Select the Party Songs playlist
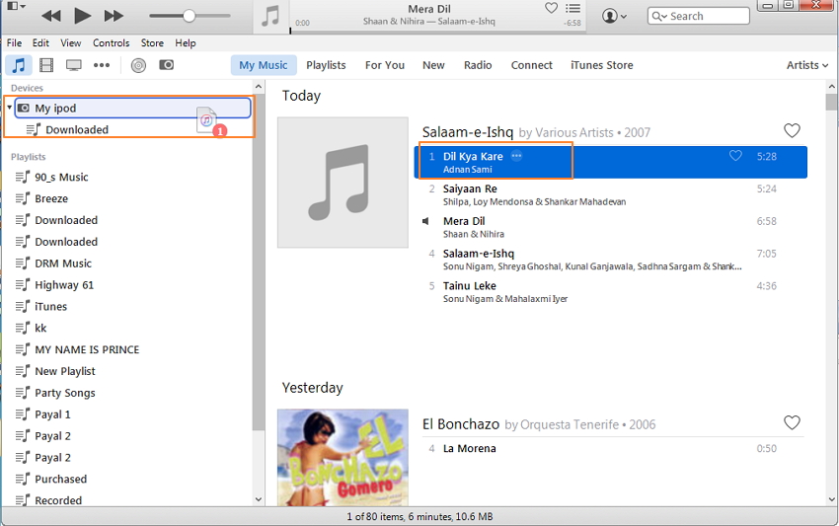The height and width of the screenshot is (526, 839). coord(65,393)
